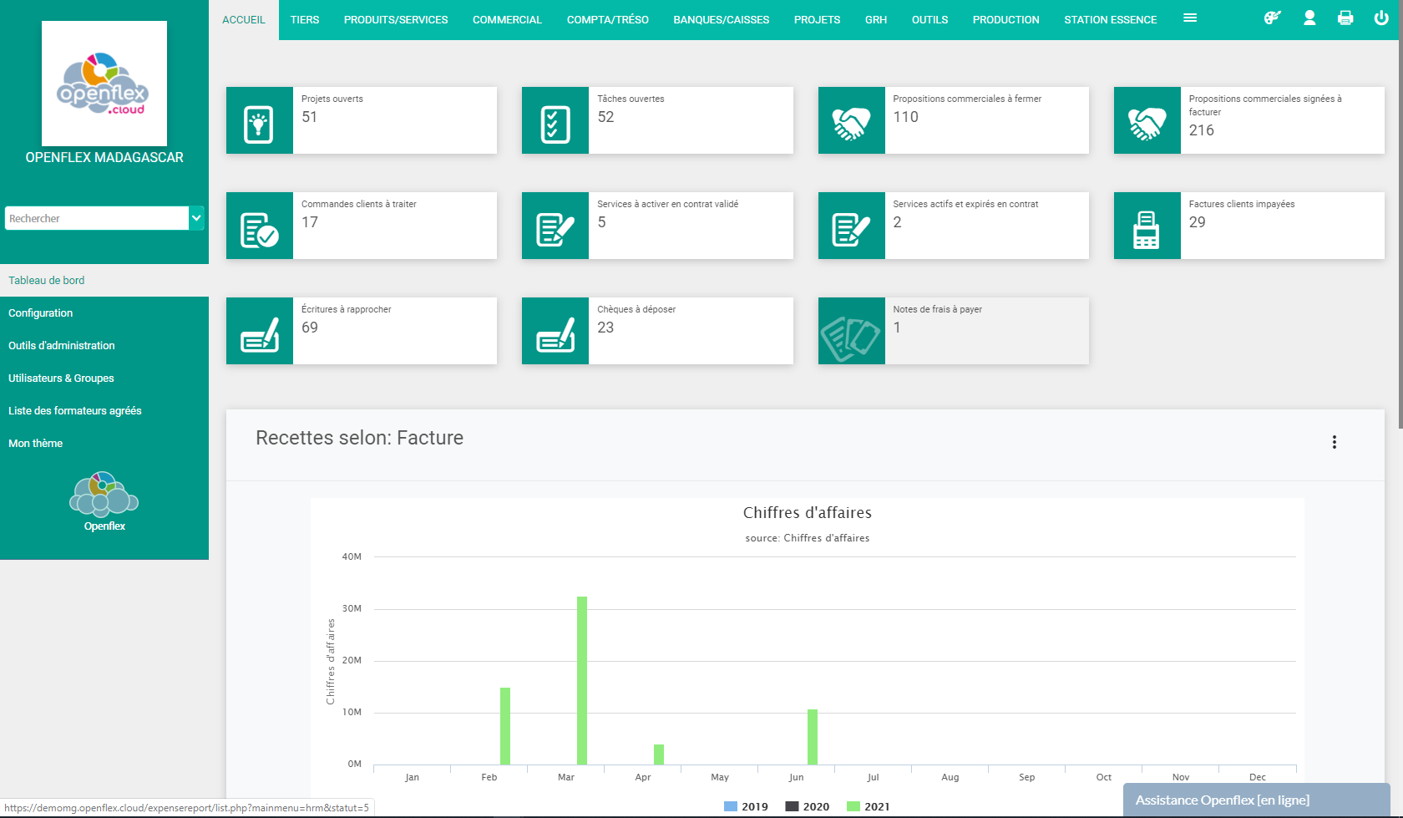Image resolution: width=1403 pixels, height=818 pixels.
Task: Toggle the 2021 legend series
Action: [869, 806]
